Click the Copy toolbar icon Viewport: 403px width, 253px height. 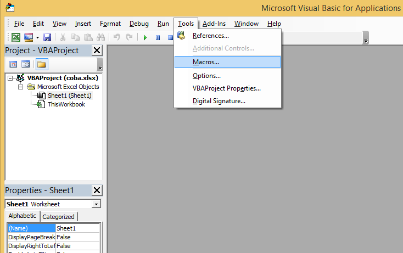click(x=75, y=37)
